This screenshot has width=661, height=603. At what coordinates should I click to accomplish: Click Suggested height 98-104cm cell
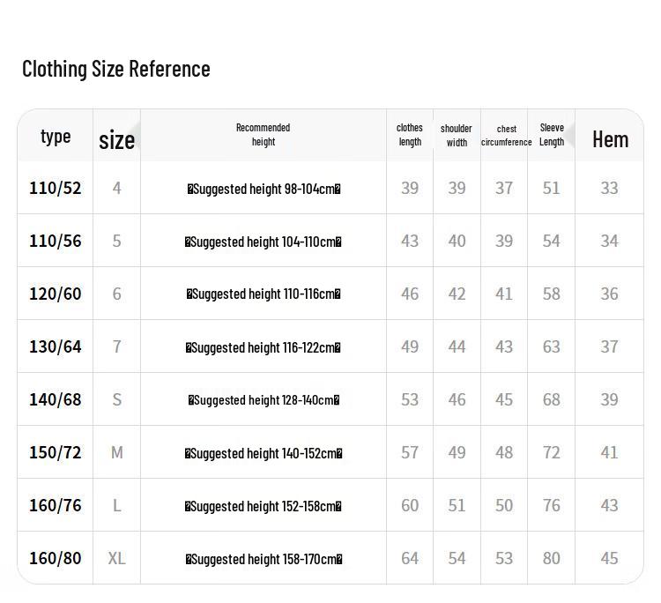pyautogui.click(x=264, y=190)
